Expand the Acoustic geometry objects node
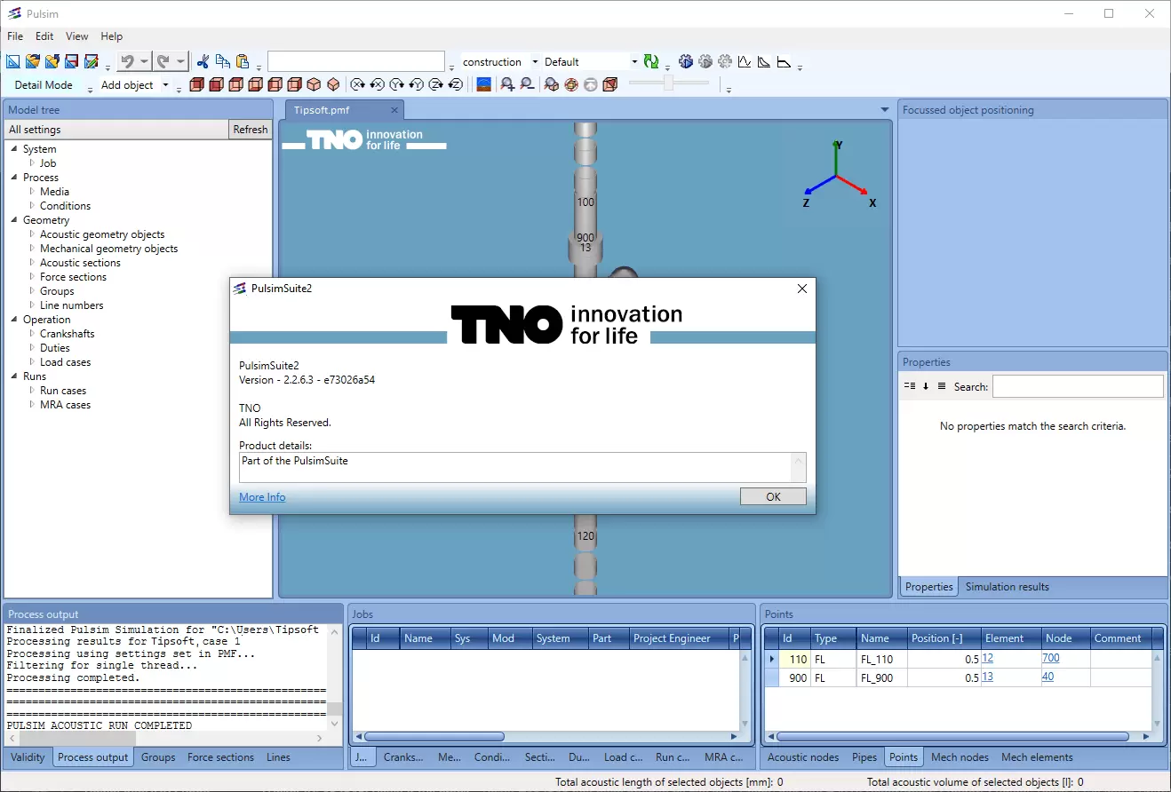The width and height of the screenshot is (1171, 792). 33,234
